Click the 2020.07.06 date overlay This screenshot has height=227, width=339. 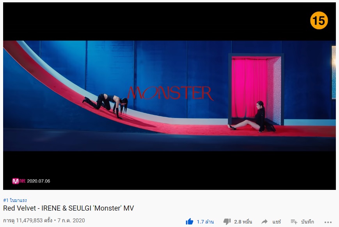point(39,181)
